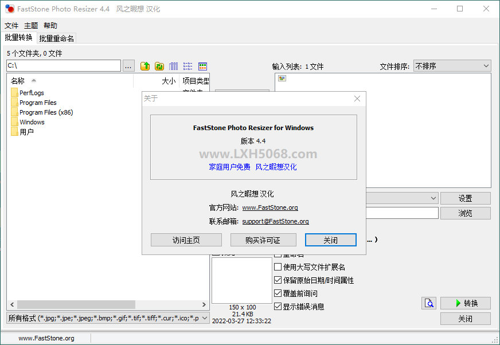The width and height of the screenshot is (500, 345).
Task: Click the file list scroll right arrow
Action: 204,304
